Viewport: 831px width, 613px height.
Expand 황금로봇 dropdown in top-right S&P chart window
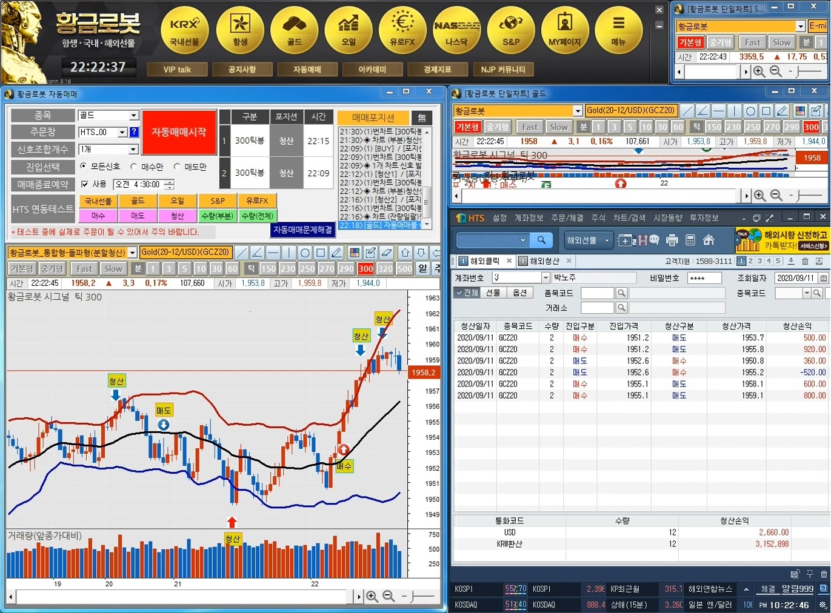click(800, 26)
